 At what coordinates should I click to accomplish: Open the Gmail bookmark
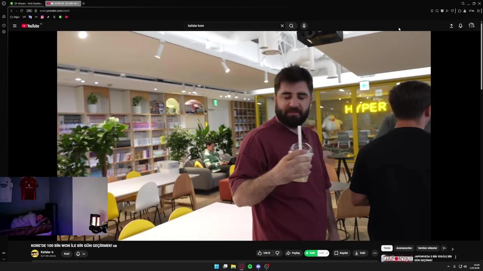pos(24,17)
